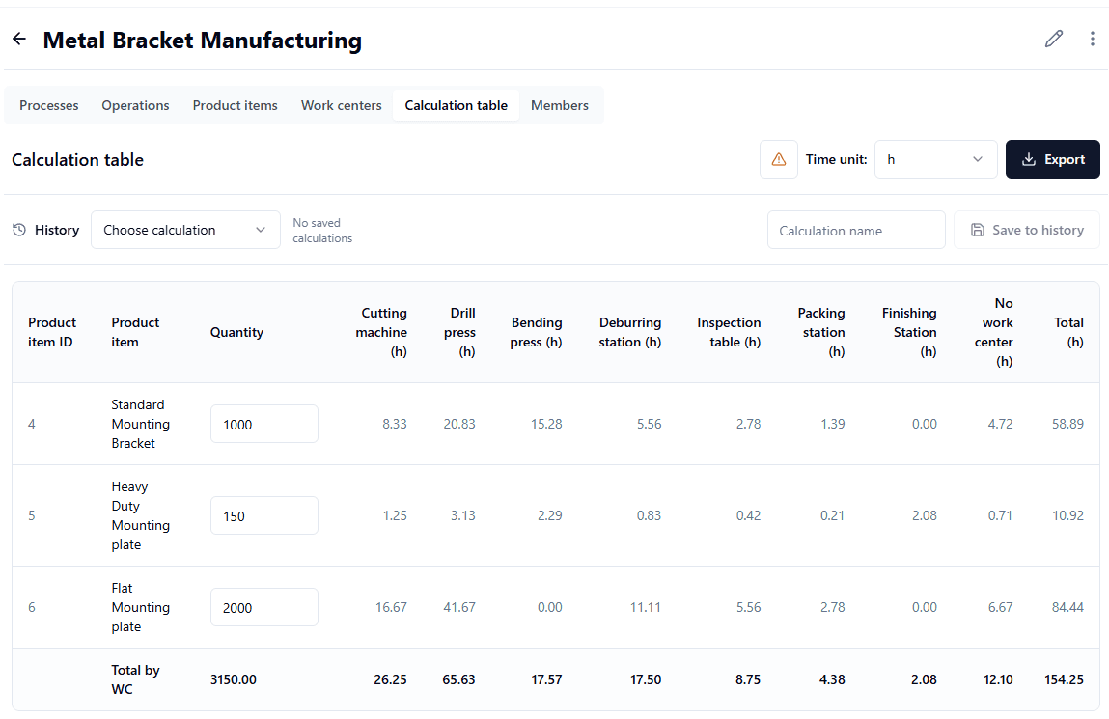
Task: Open the three-dot overflow menu
Action: coord(1092,39)
